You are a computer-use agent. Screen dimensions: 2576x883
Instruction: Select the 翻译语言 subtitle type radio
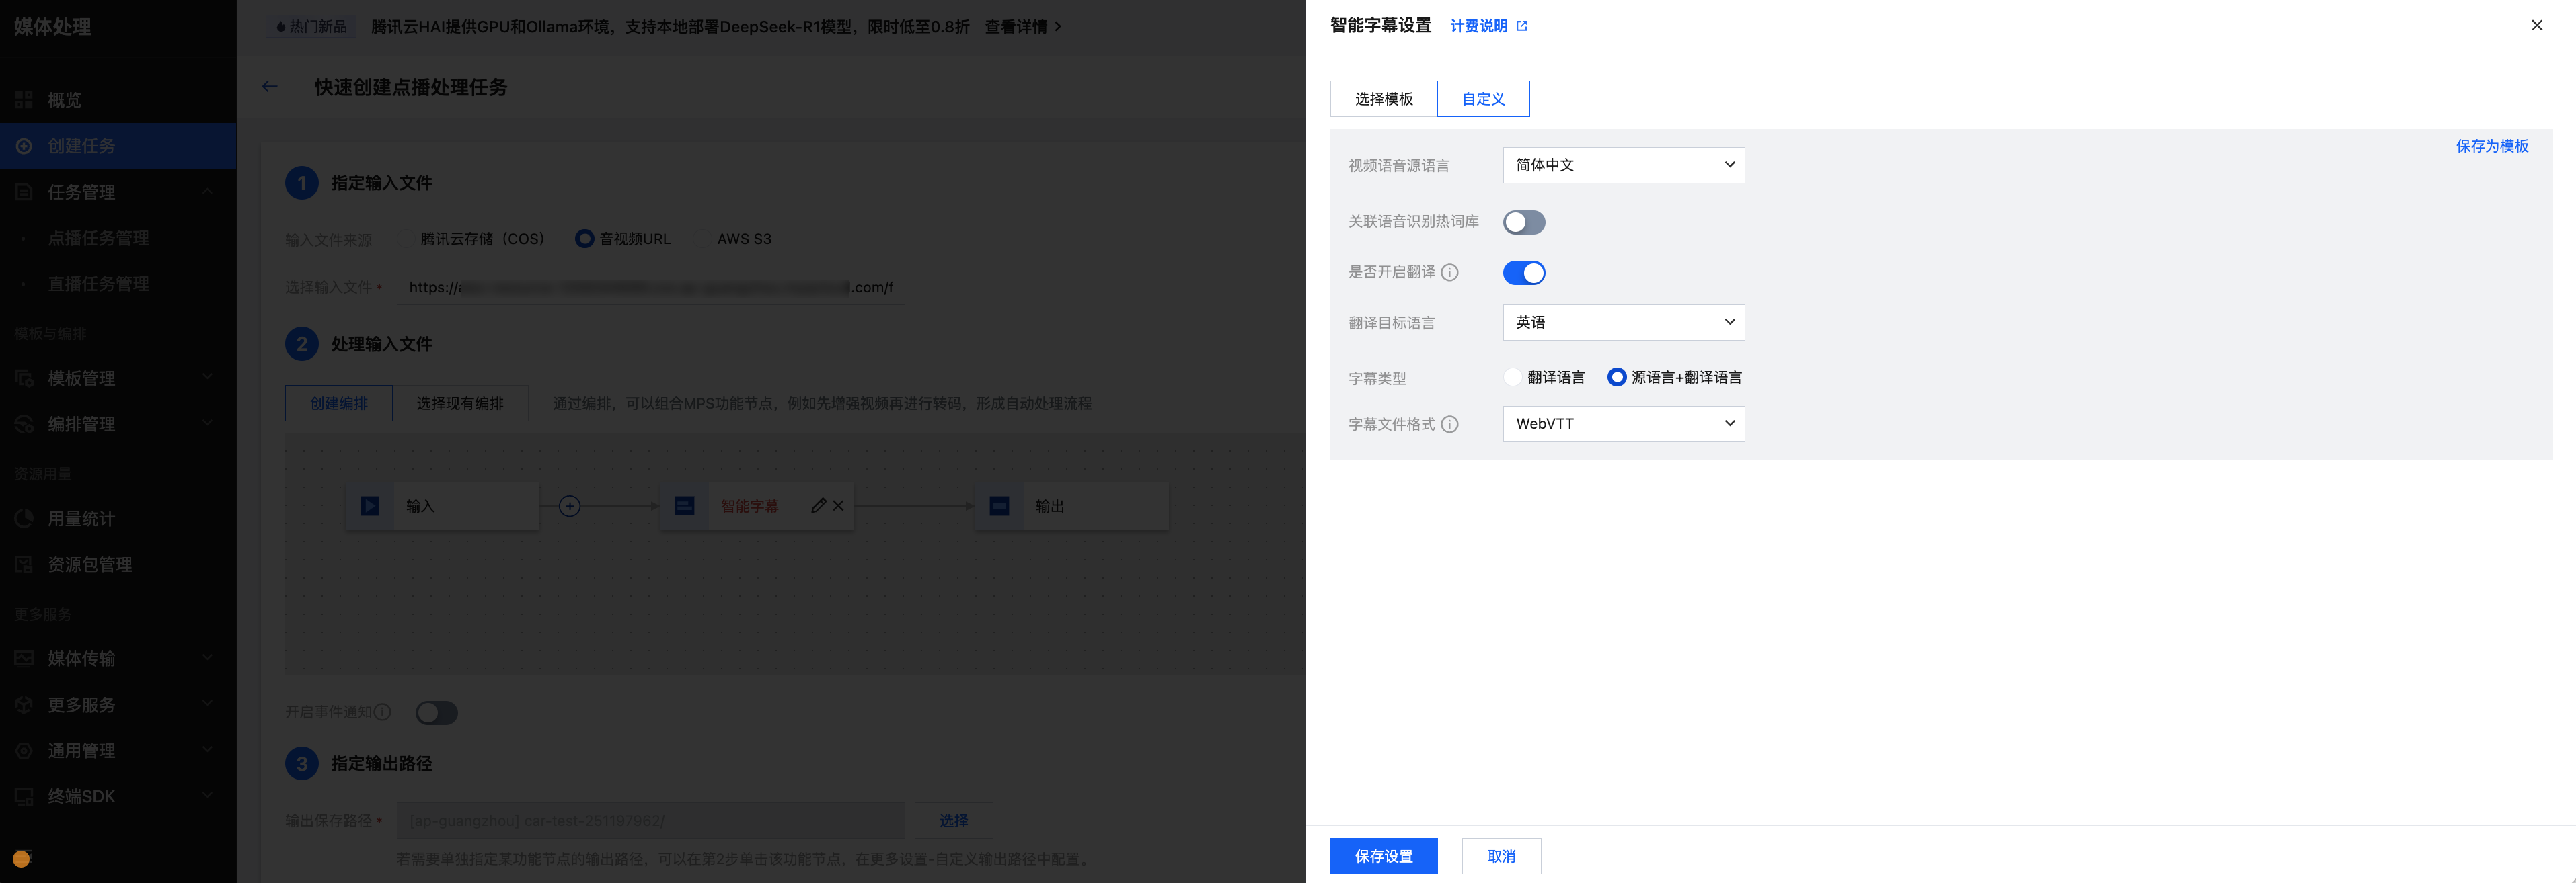(1513, 378)
